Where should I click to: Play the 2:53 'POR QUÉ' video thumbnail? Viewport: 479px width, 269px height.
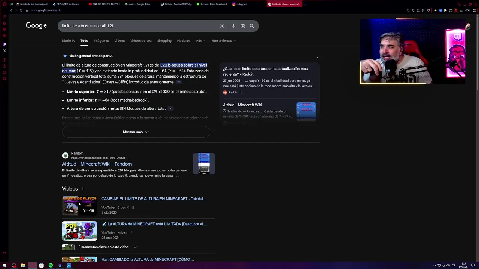pos(79,231)
